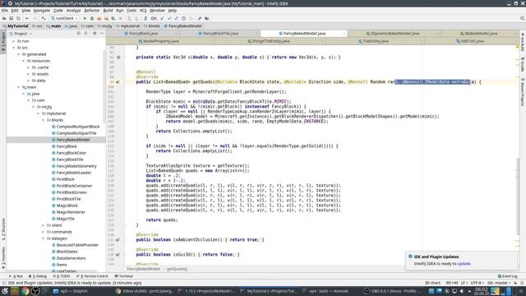526x296 pixels.
Task: Open the KDE application launcher
Action: pos(5,291)
